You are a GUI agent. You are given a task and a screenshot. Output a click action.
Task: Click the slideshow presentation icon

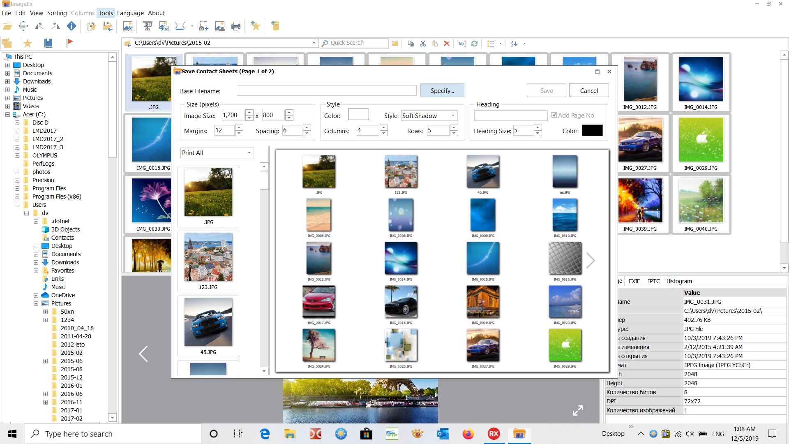click(148, 27)
